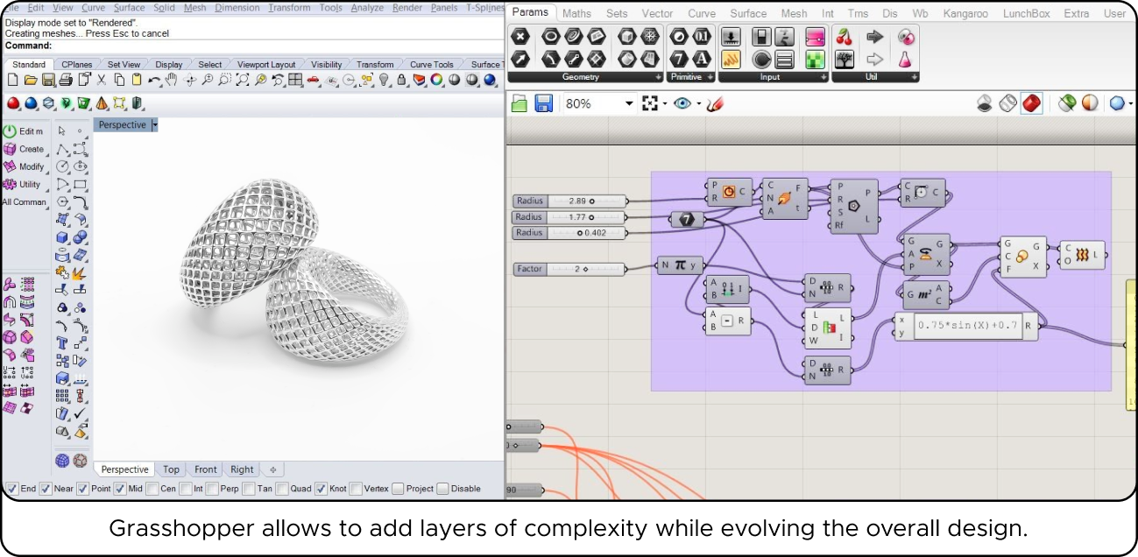This screenshot has height=557, width=1138.
Task: Click the Utility sidebar button
Action: pos(25,184)
